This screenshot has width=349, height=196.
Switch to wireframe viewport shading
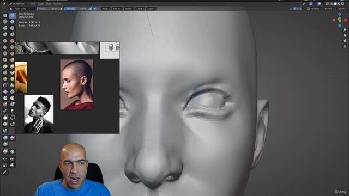click(332, 4)
